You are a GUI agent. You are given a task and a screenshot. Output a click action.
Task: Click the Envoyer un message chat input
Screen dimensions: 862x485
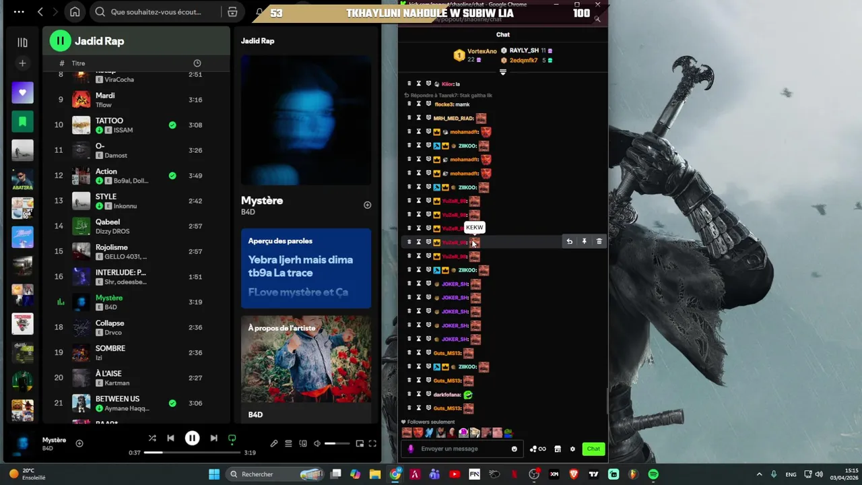[461, 449]
